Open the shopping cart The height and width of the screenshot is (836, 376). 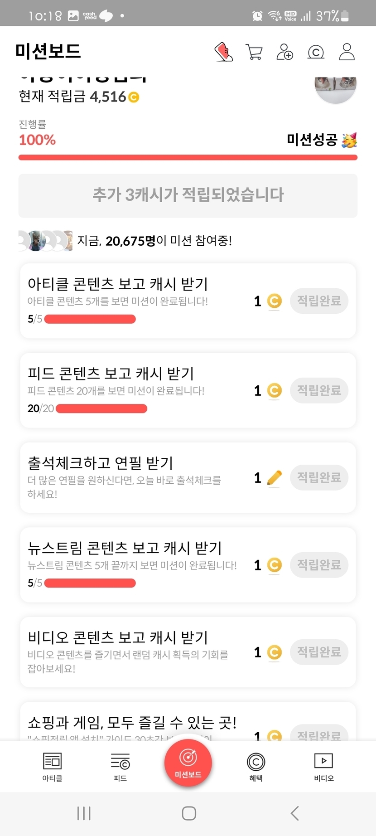click(254, 52)
